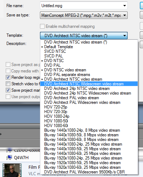Open the Film video thumbnail
Image resolution: width=143 pixels, height=177 pixels.
[12, 170]
